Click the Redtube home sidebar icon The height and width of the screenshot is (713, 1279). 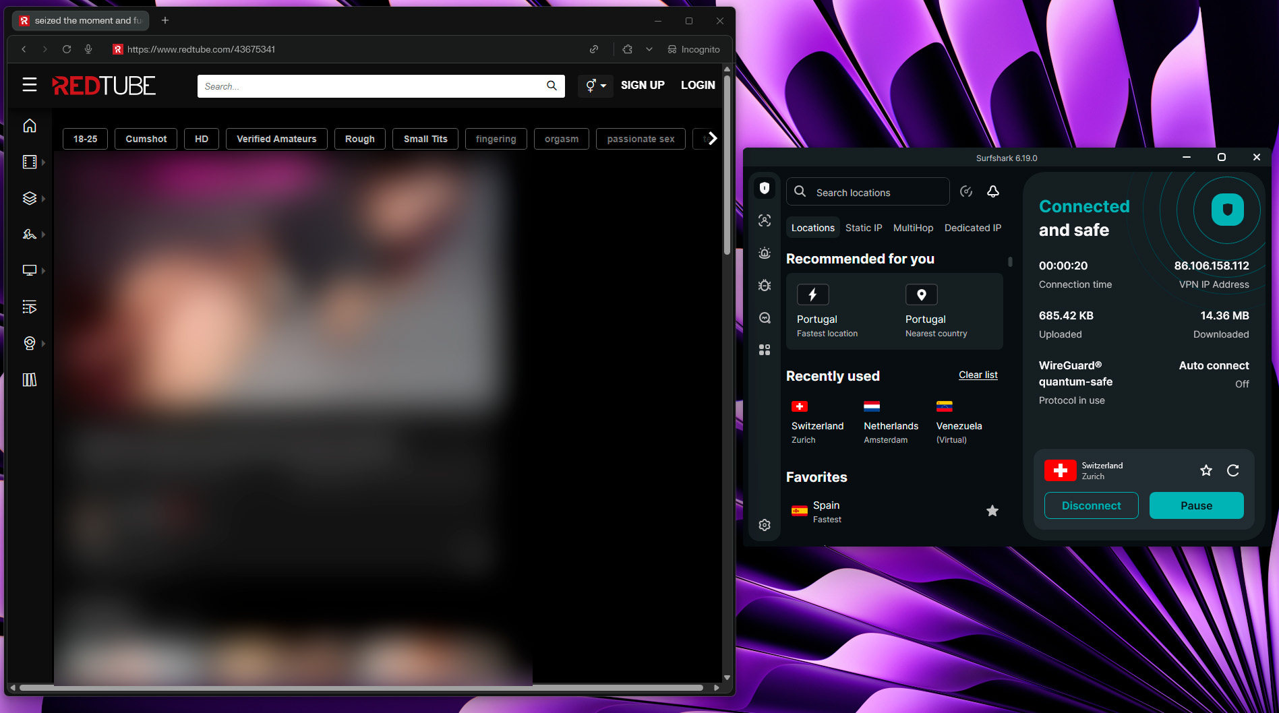30,126
